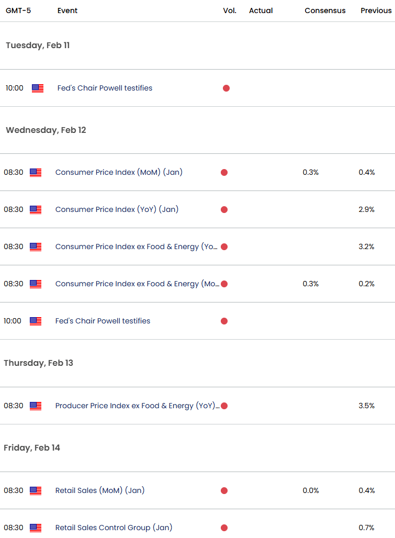Click the Consensus column header
The height and width of the screenshot is (538, 395).
pyautogui.click(x=325, y=10)
